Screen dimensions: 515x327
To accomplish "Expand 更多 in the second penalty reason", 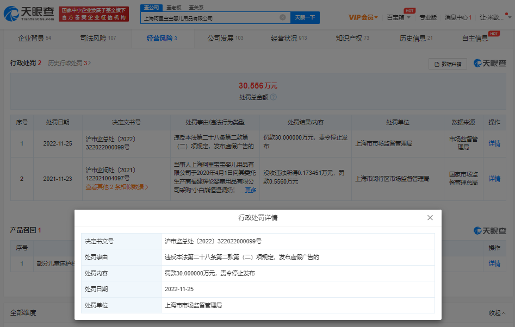I will (x=251, y=190).
